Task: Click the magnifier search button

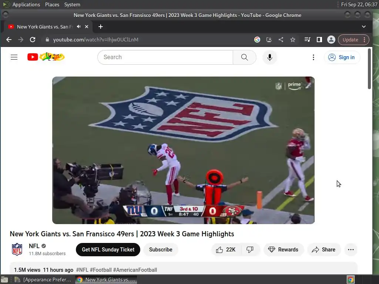Action: tap(244, 57)
